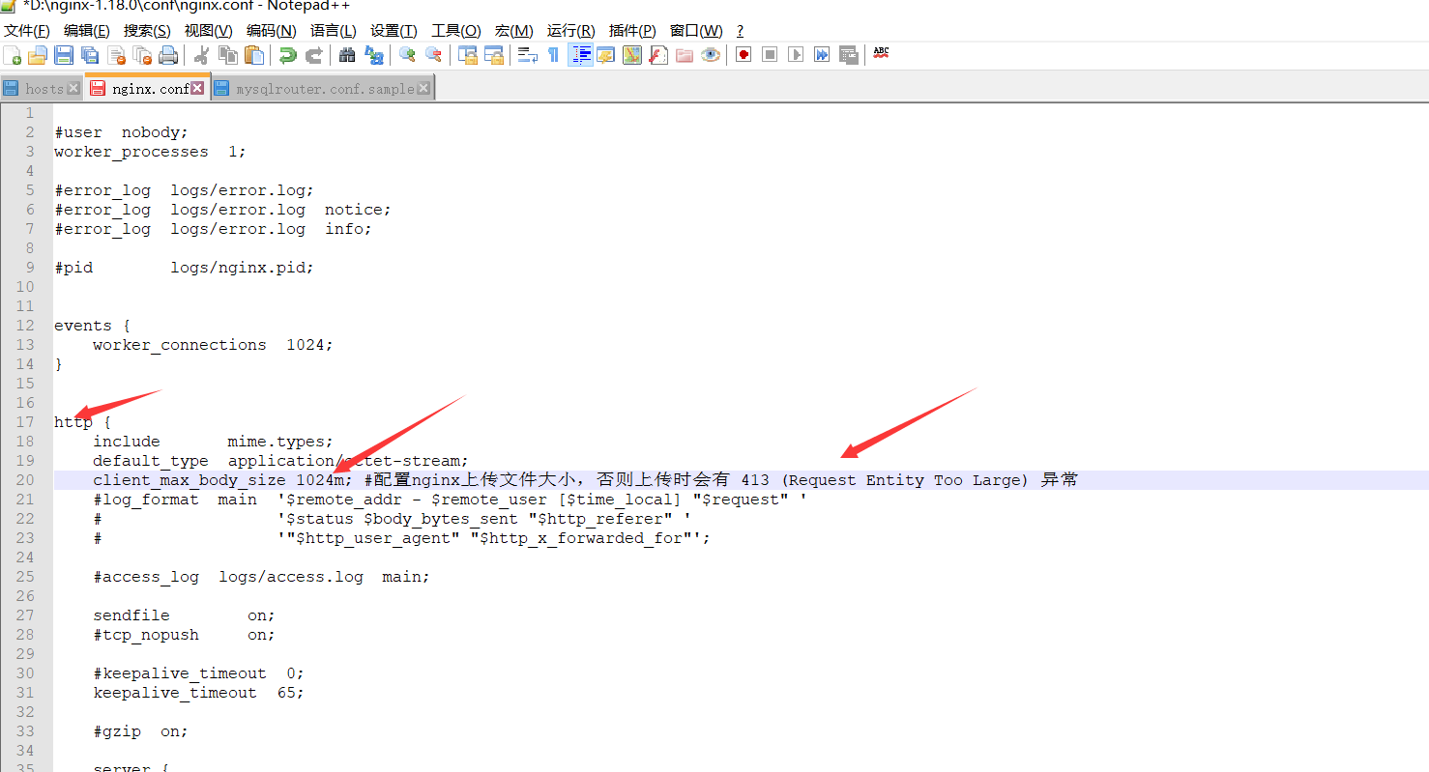Select the nginx.conf tab

[x=148, y=88]
